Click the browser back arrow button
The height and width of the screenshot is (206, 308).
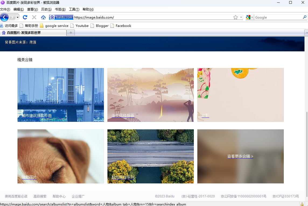[5, 17]
